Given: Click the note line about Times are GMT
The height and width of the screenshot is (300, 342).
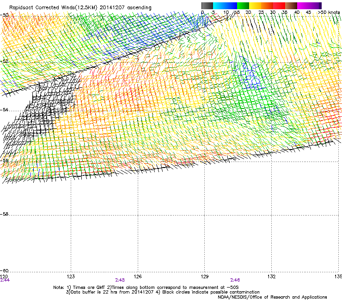Looking at the screenshot, I should coord(146,288).
